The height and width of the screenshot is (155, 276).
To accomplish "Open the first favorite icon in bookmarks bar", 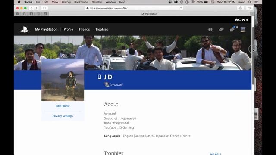I will (x=17, y=14).
